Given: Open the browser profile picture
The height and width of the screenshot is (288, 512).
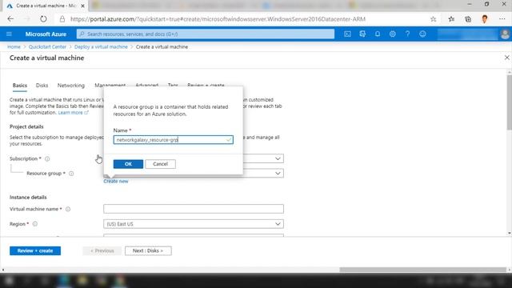Looking at the screenshot, I should pyautogui.click(x=485, y=19).
